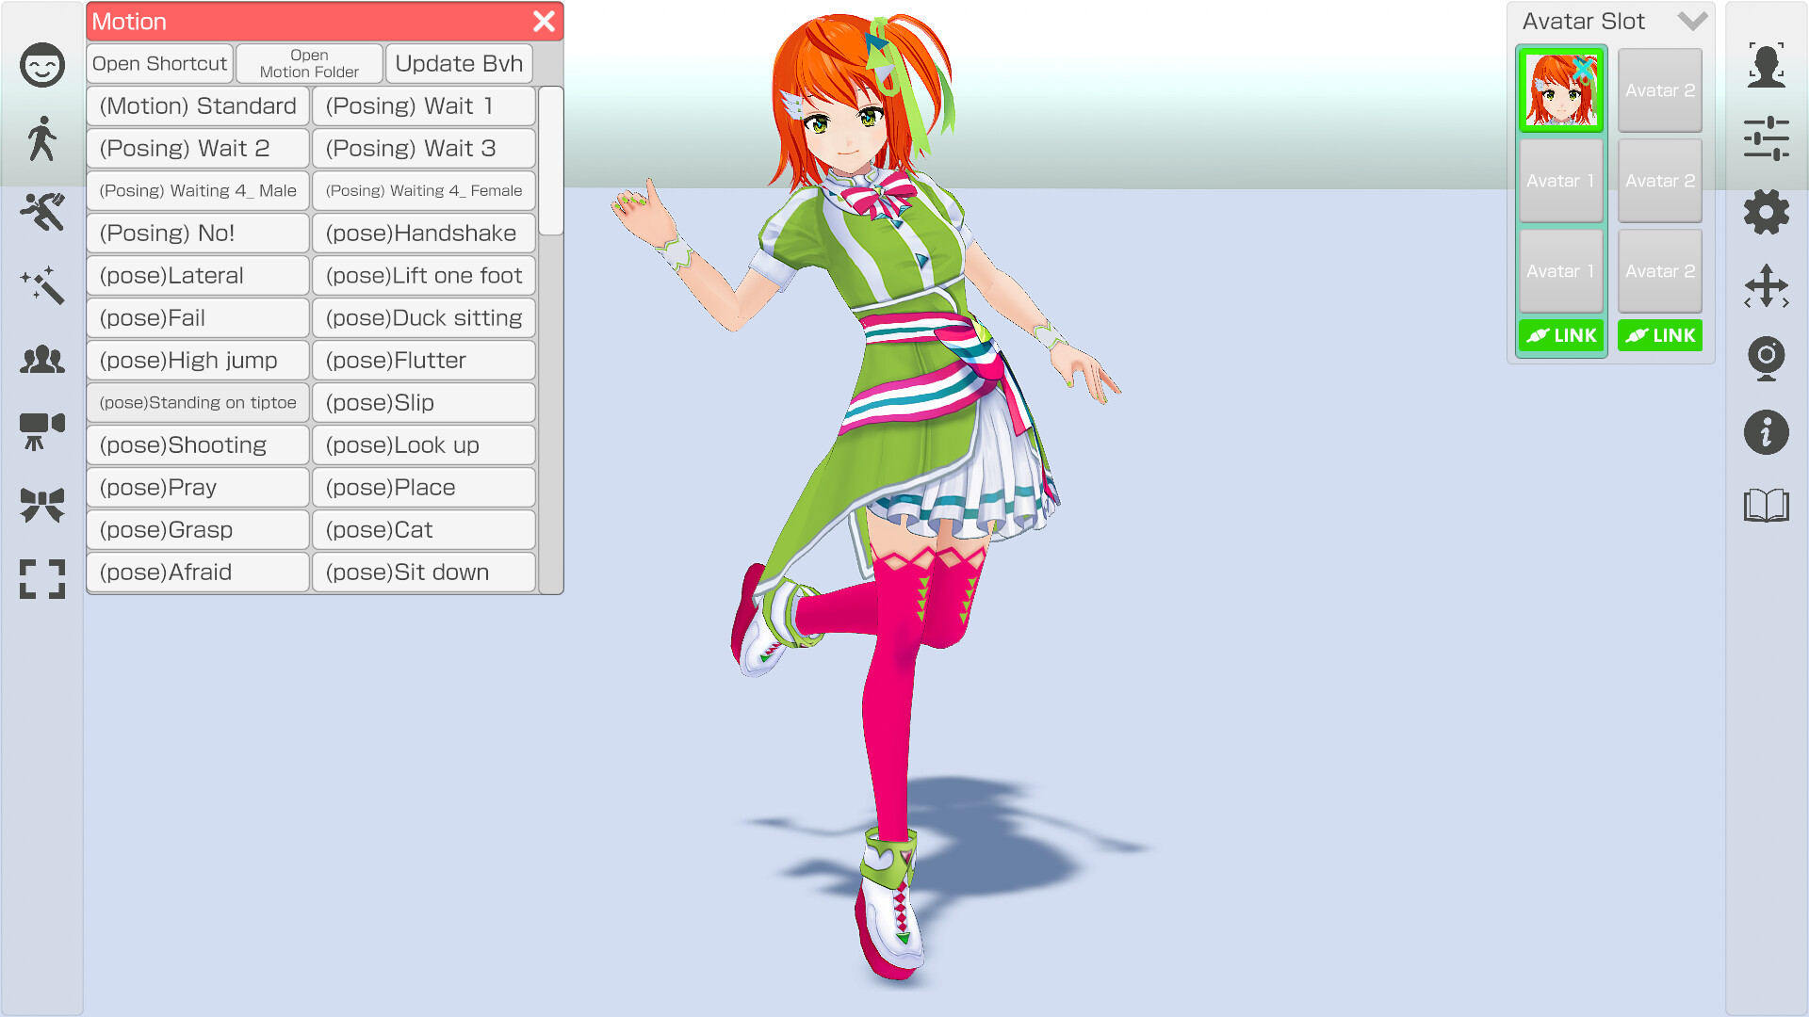Collapse the Avatar Slot panel chevron
Image resolution: width=1809 pixels, height=1017 pixels.
pyautogui.click(x=1693, y=21)
